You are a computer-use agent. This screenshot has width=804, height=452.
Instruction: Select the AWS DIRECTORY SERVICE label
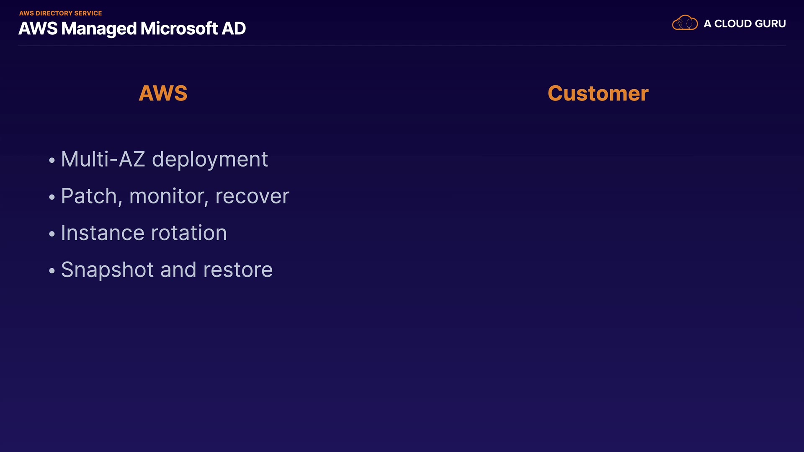[61, 13]
